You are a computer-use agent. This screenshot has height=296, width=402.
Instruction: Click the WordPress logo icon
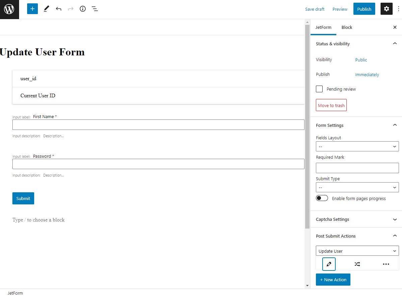pos(9,9)
